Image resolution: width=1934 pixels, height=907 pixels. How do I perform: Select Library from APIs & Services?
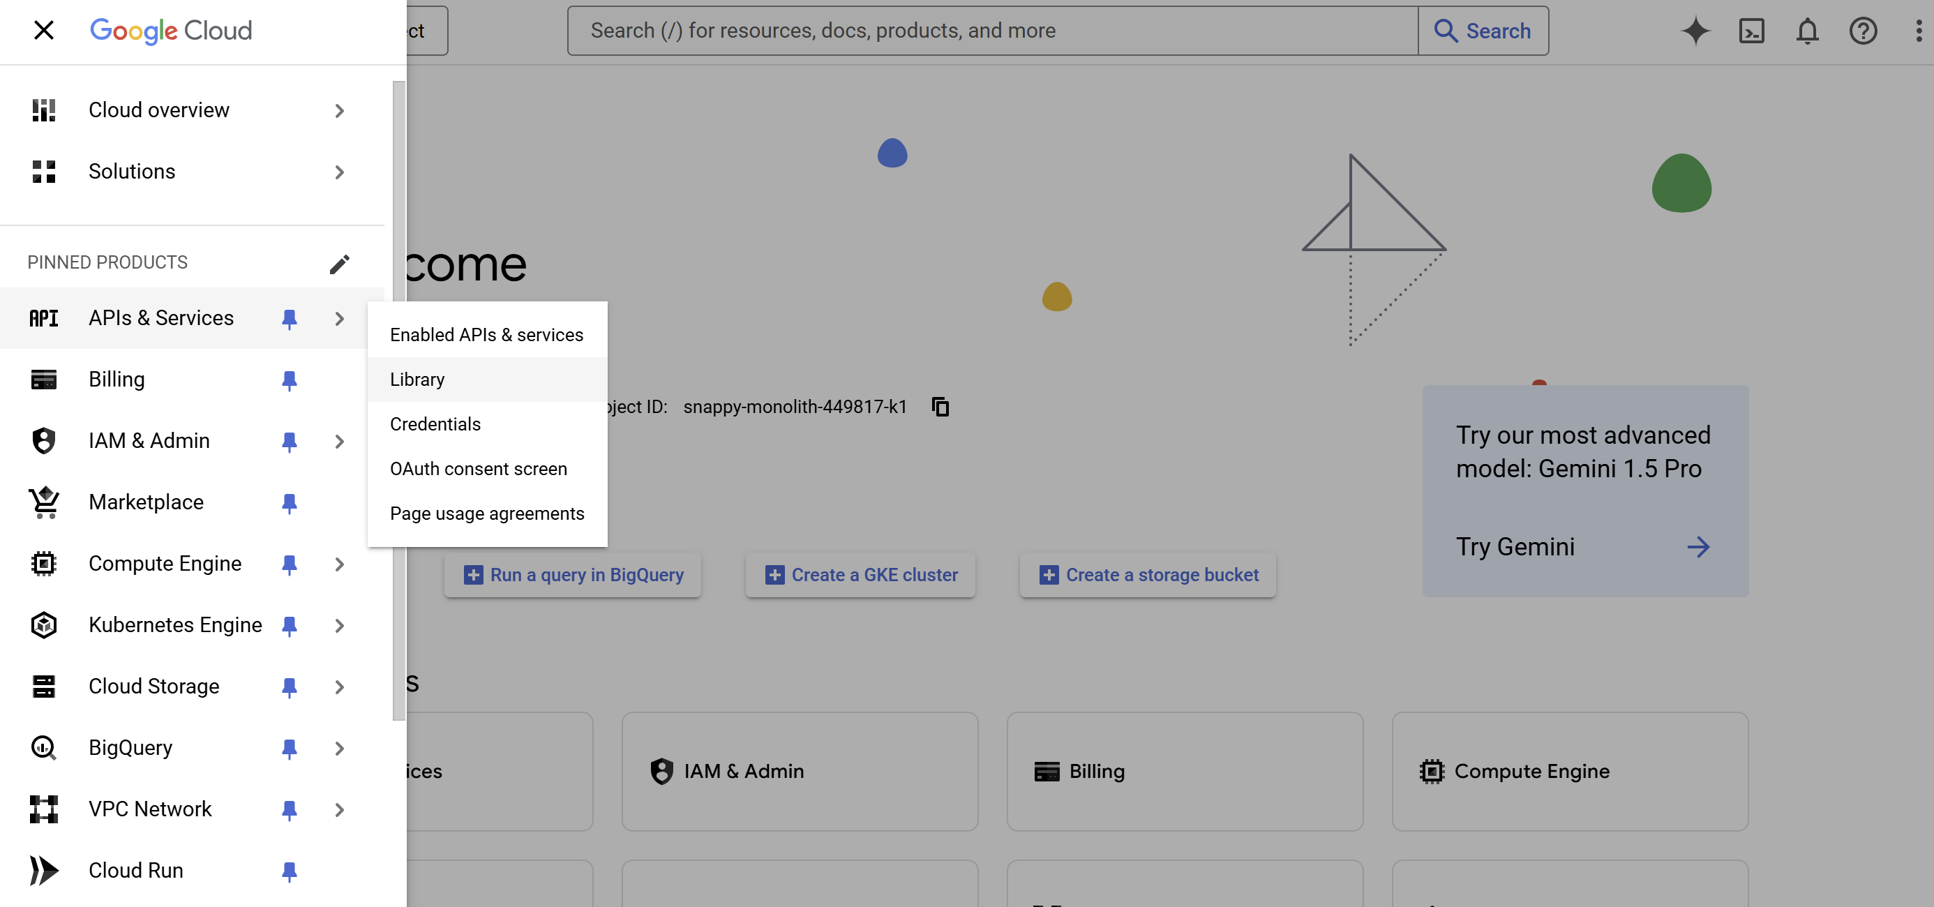coord(417,379)
